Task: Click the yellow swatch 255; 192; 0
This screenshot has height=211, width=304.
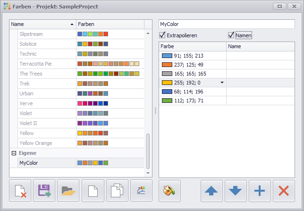Action: click(167, 83)
